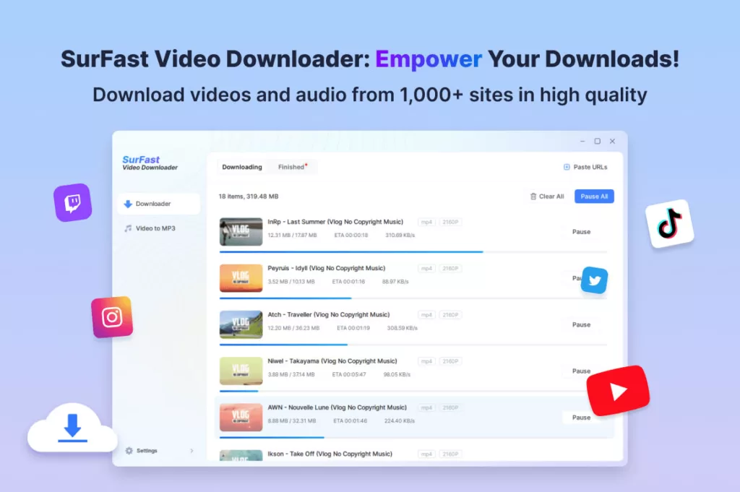Pause the AWN - Nouvelle Lune download

(582, 418)
